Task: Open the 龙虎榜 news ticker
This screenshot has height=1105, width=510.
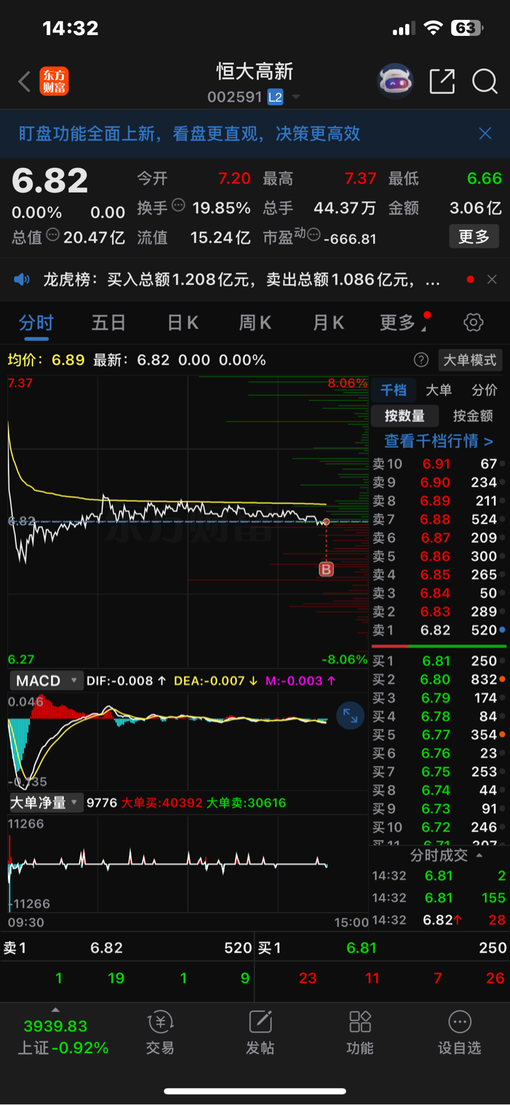Action: point(241,279)
